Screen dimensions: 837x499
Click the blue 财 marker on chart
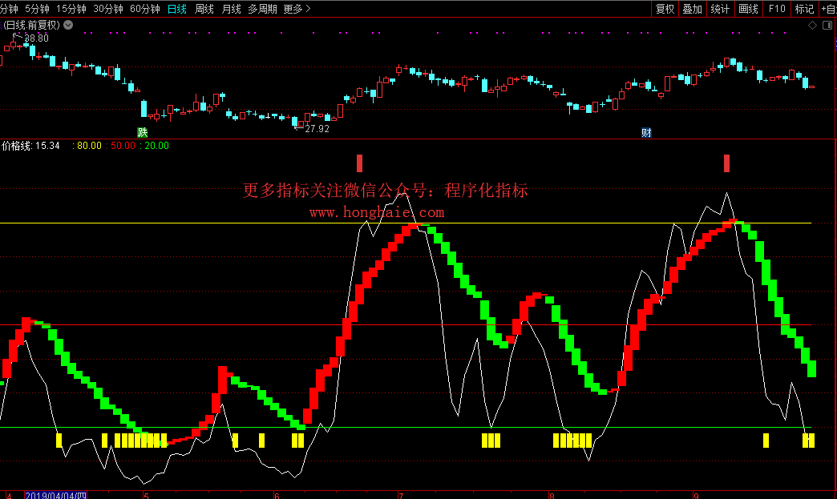click(646, 133)
